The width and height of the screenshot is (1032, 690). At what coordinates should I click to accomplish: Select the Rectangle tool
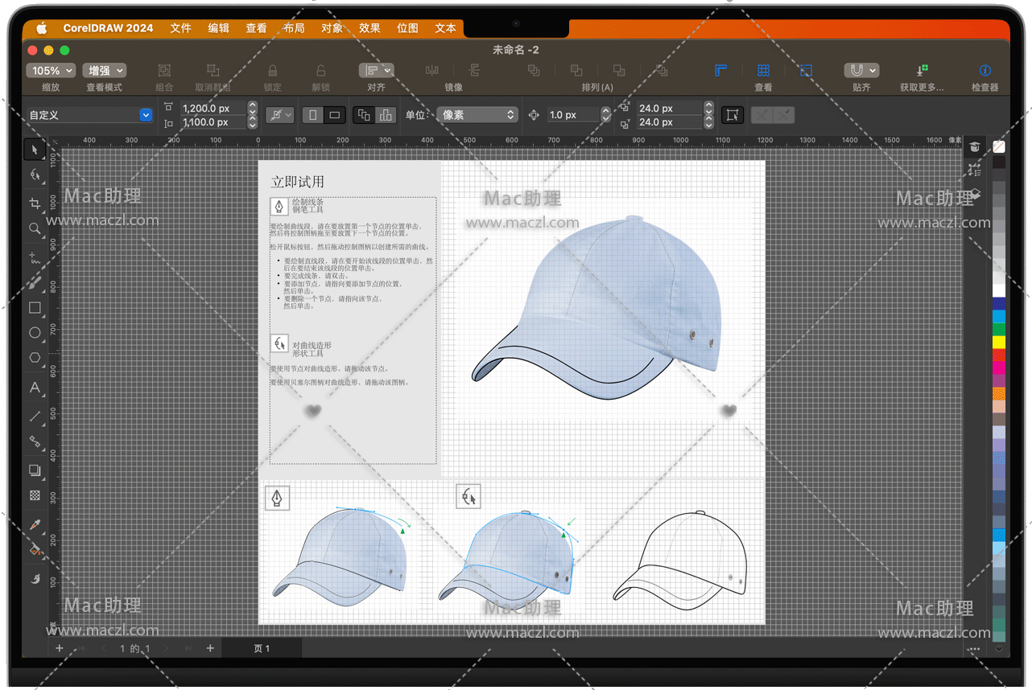point(35,307)
